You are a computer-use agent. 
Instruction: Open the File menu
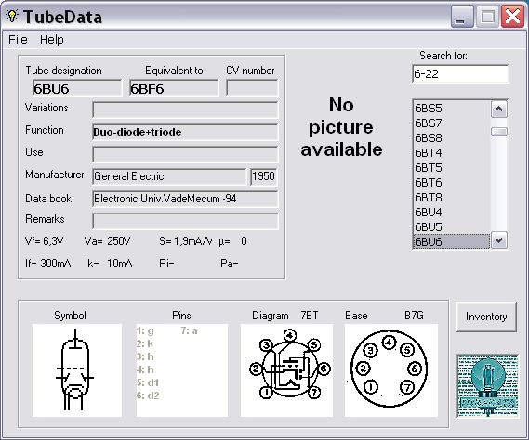coord(18,40)
